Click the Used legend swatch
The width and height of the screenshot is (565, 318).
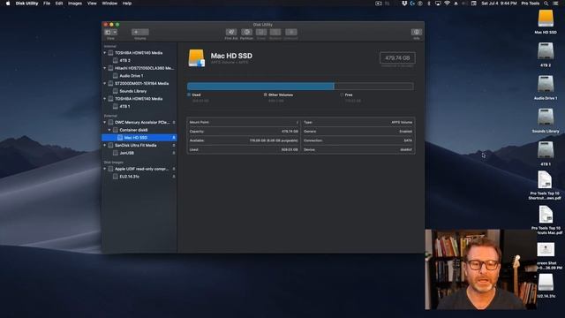[x=189, y=95]
